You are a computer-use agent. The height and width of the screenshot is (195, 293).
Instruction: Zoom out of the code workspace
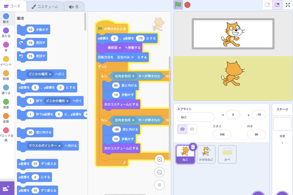click(x=159, y=172)
